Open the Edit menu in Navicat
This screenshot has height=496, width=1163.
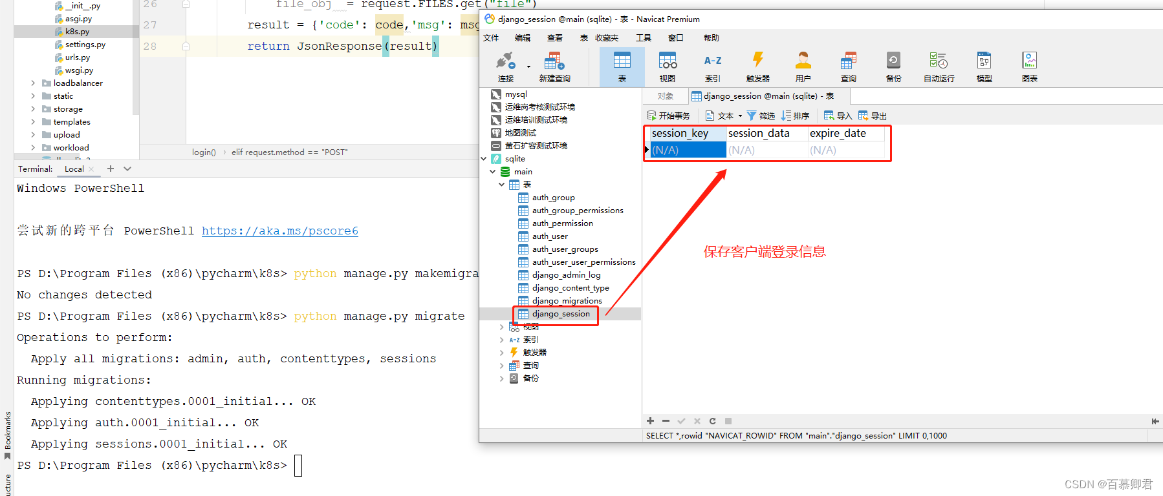click(523, 38)
